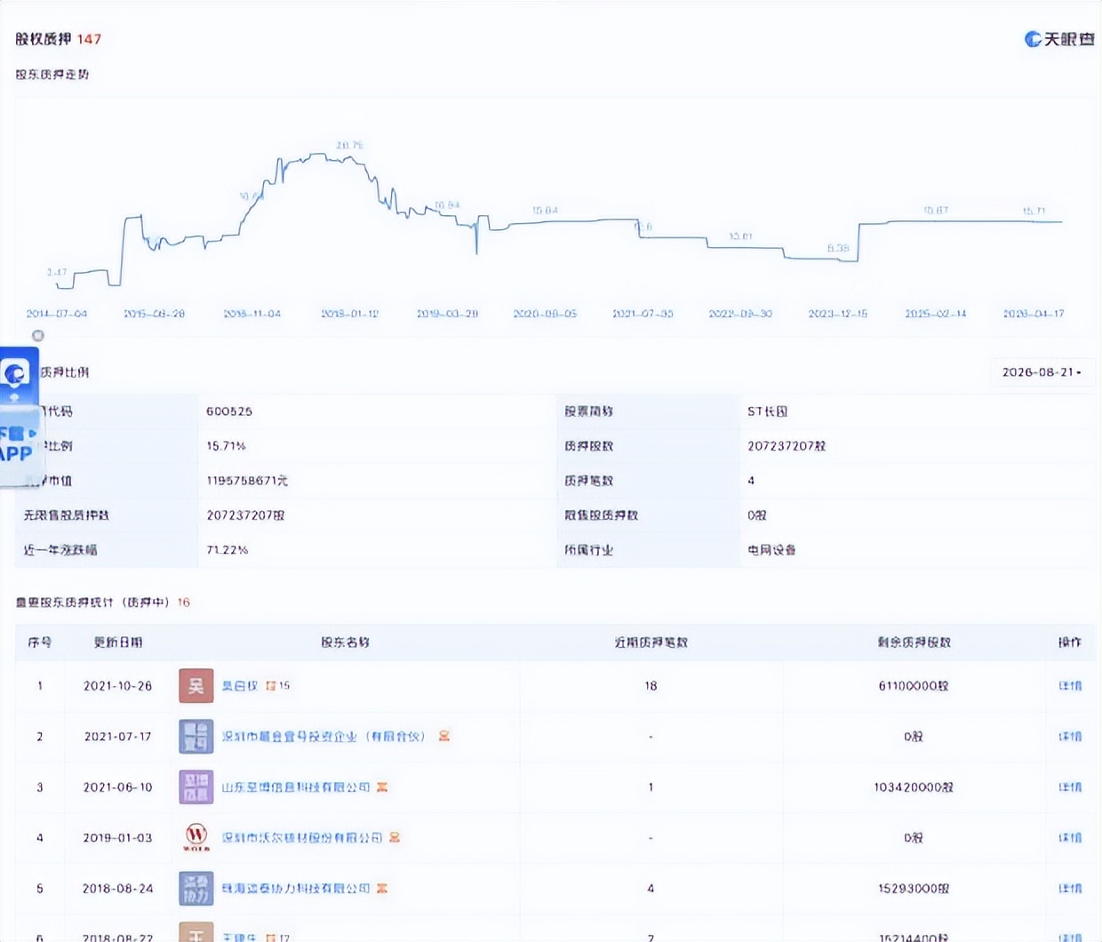Click the yearly change value 71.22%

click(227, 550)
